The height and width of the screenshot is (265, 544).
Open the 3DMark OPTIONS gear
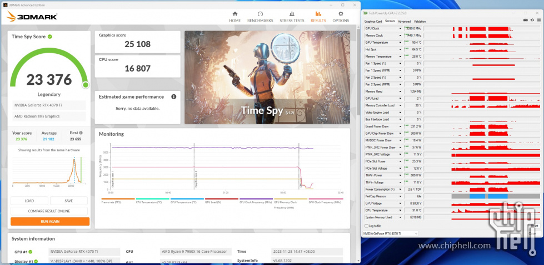coord(341,17)
